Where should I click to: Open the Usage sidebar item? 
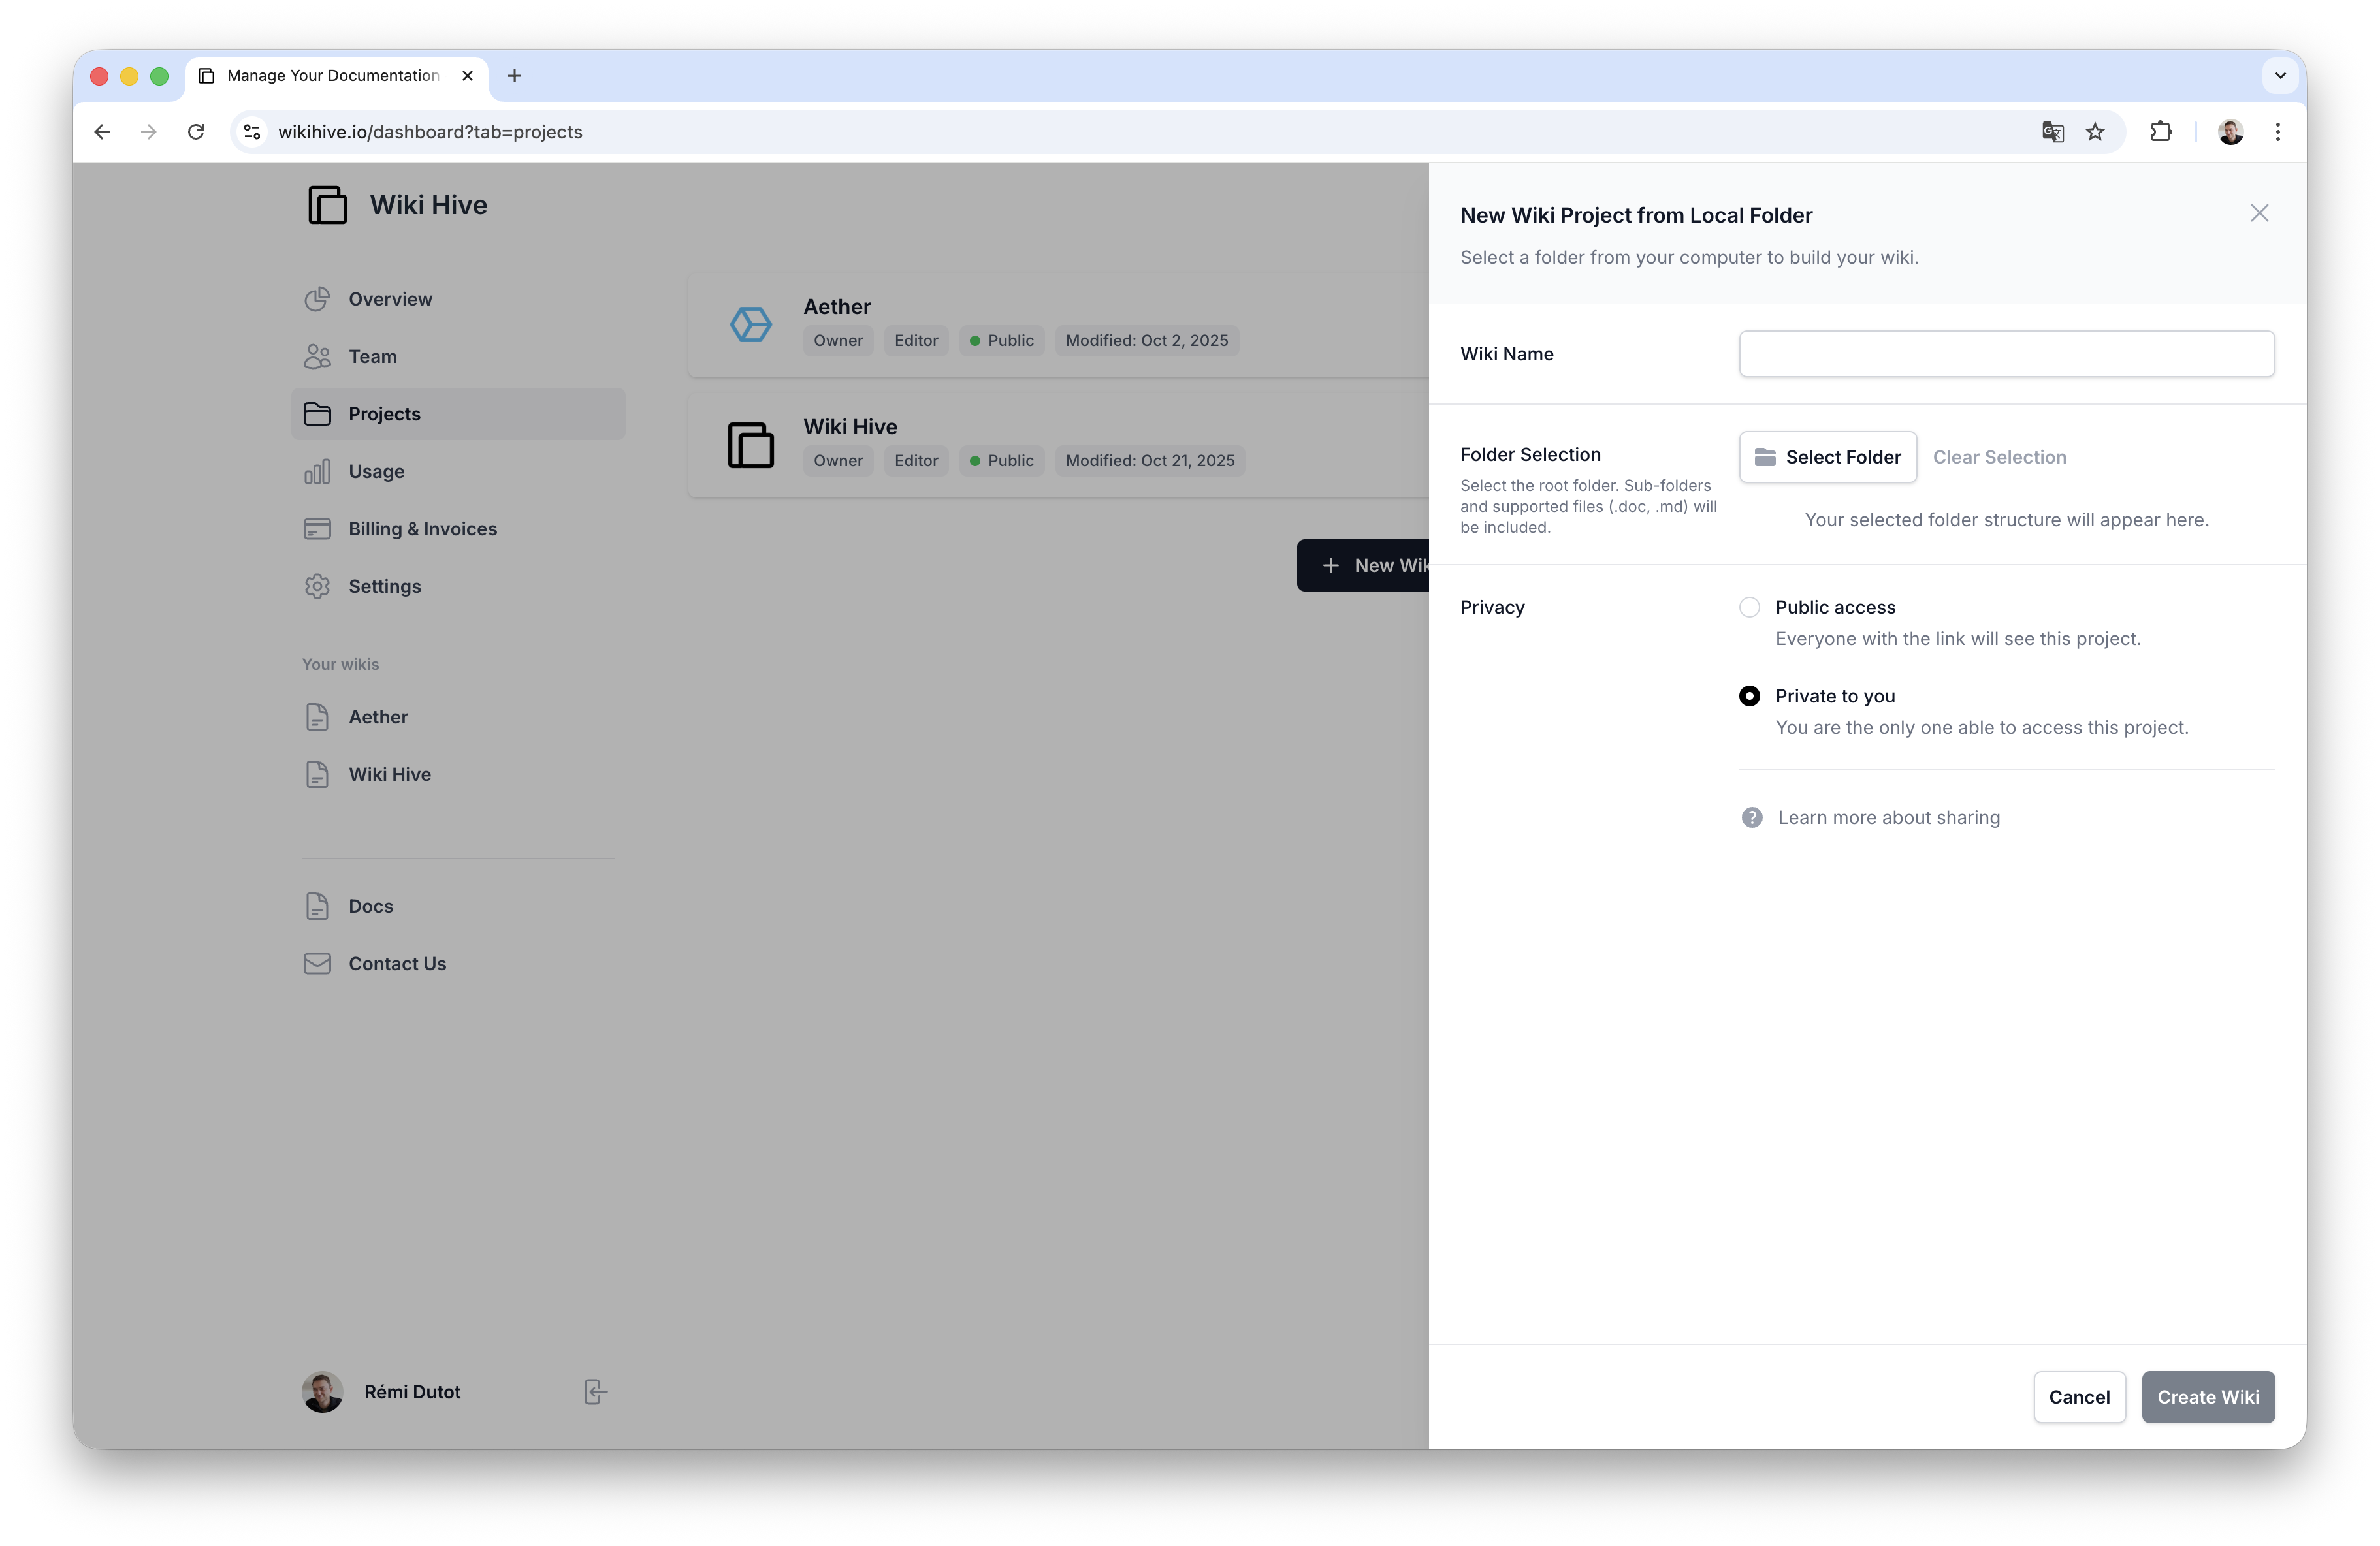376,471
